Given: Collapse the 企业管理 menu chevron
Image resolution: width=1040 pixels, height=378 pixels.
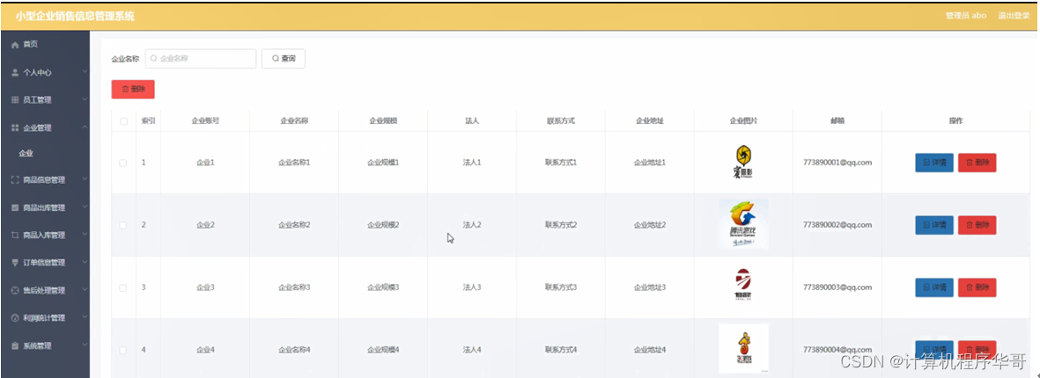Looking at the screenshot, I should pos(85,127).
